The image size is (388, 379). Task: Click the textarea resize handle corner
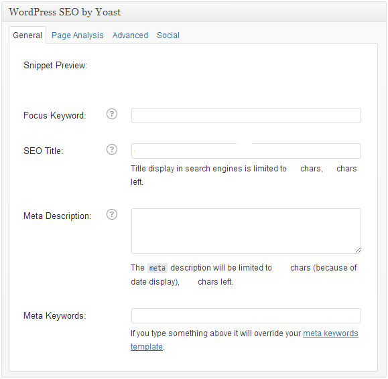click(358, 250)
